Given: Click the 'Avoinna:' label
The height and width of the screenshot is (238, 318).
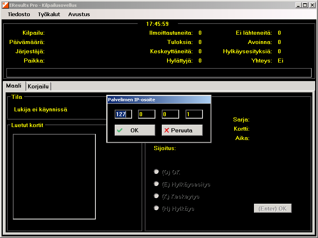Looking at the screenshot, I should pyautogui.click(x=260, y=42).
